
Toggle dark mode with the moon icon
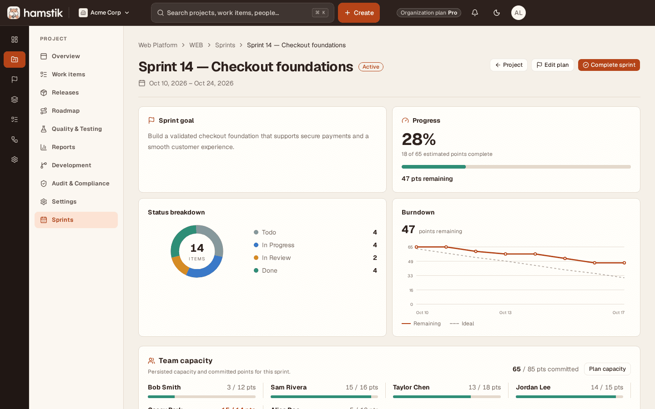point(497,13)
